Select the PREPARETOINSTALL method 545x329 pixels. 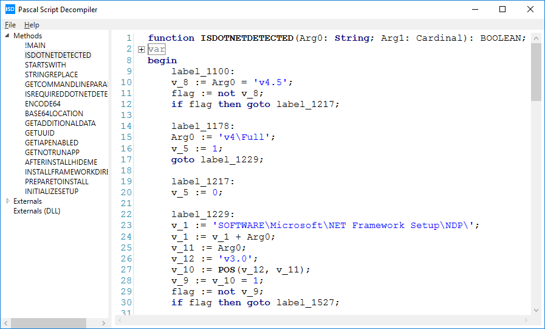pyautogui.click(x=57, y=182)
